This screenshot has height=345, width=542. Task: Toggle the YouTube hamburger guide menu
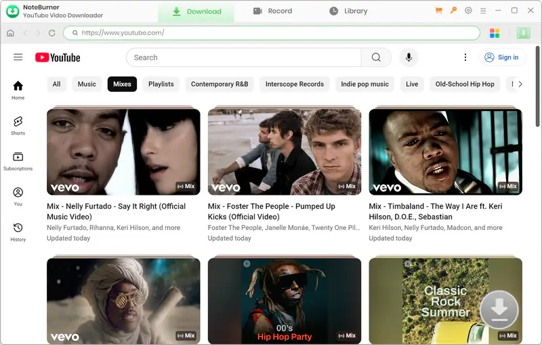[x=18, y=57]
